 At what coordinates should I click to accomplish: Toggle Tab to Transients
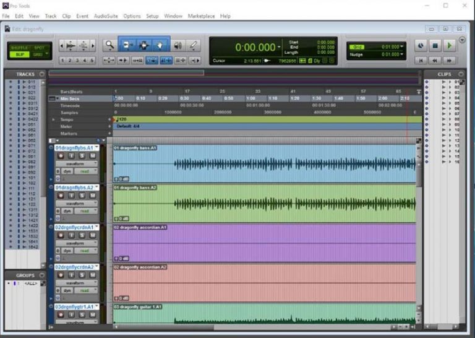coord(123,60)
